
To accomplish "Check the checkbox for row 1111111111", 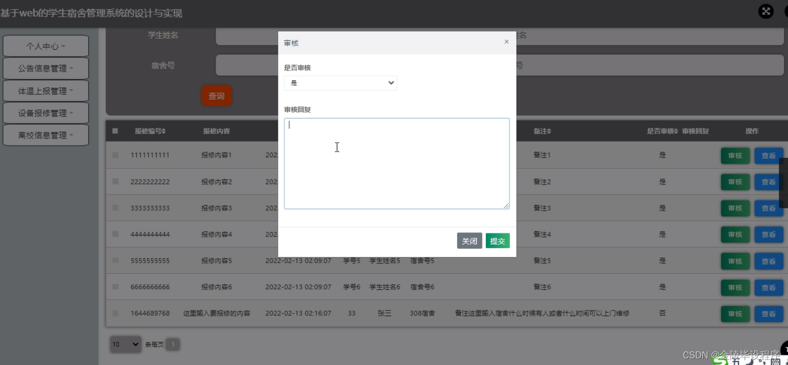I will [x=115, y=155].
